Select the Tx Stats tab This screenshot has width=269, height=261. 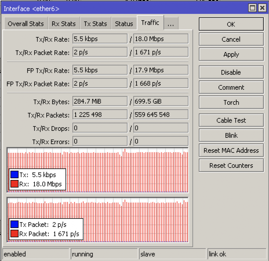pyautogui.click(x=95, y=24)
